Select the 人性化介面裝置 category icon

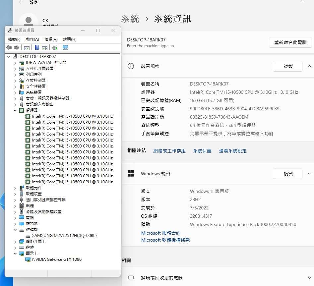22,69
